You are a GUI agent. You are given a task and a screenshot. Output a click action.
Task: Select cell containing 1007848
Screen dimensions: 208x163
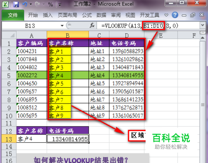(x=32, y=59)
